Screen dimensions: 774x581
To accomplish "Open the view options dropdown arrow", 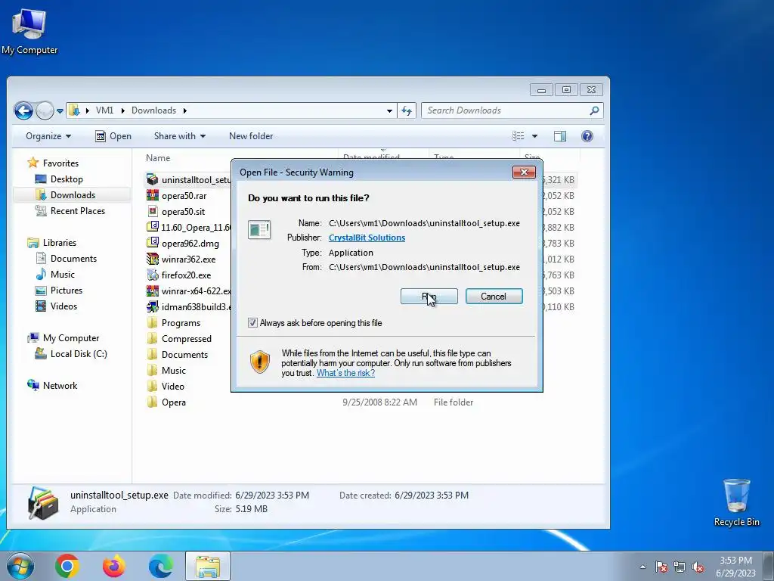I will click(534, 136).
